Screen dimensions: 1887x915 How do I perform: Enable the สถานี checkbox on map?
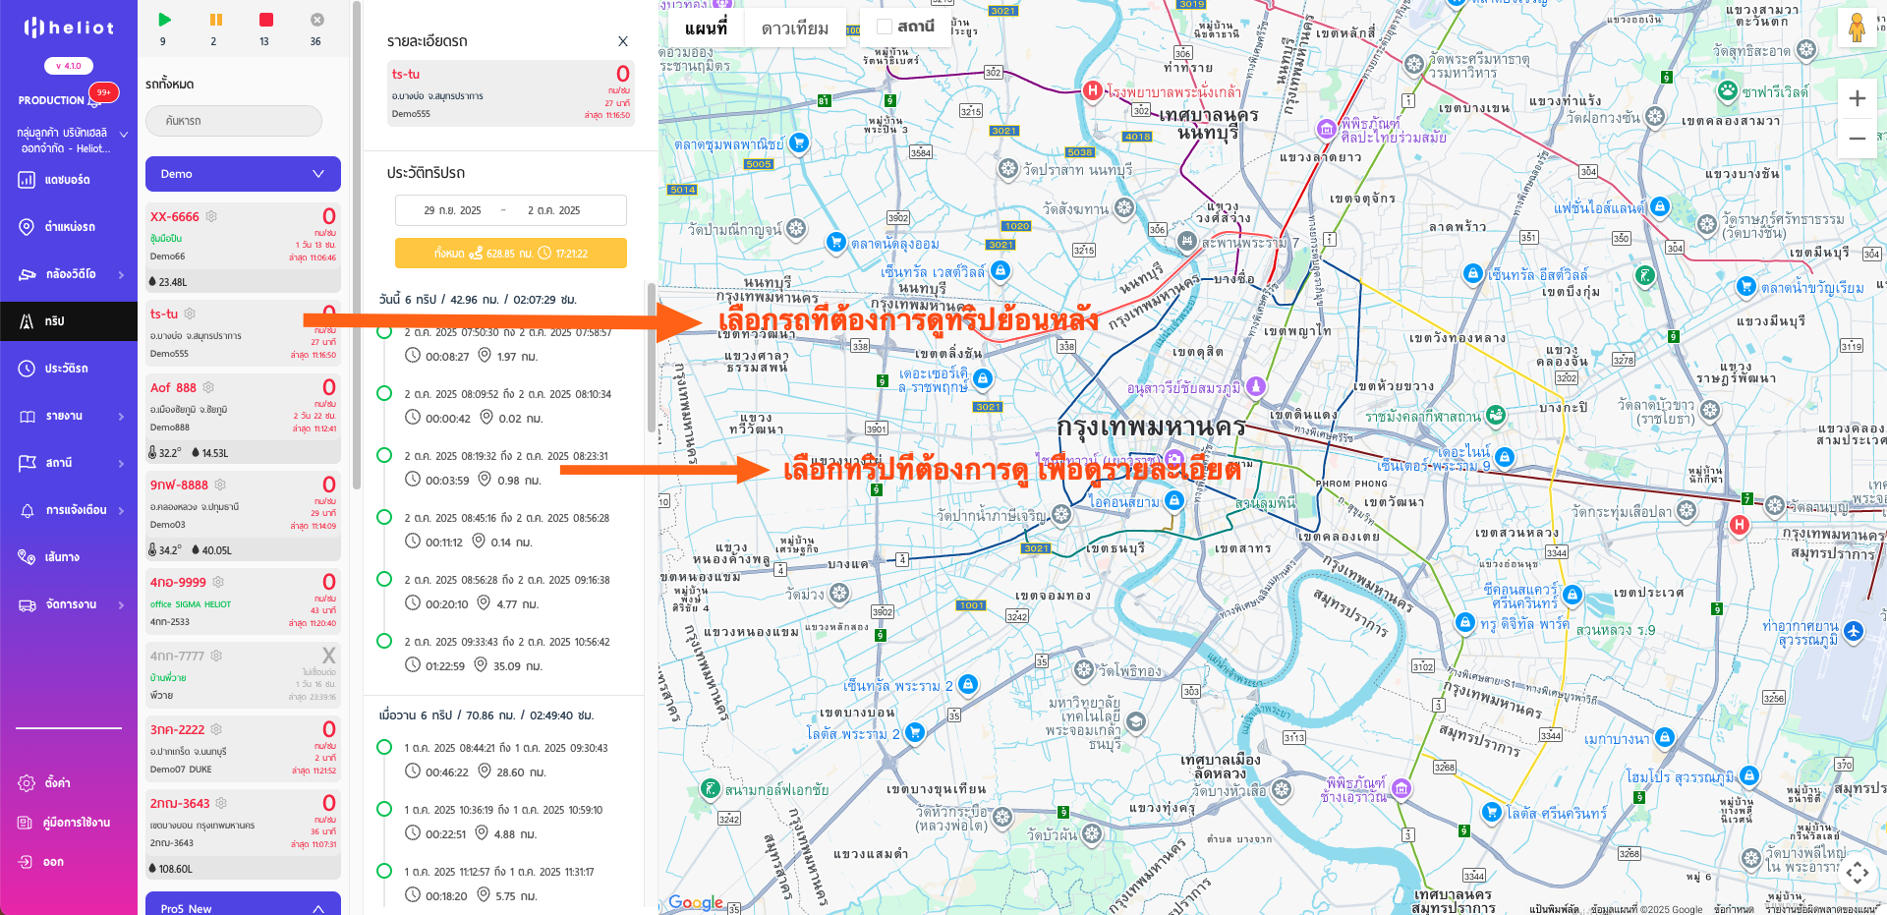(x=885, y=27)
